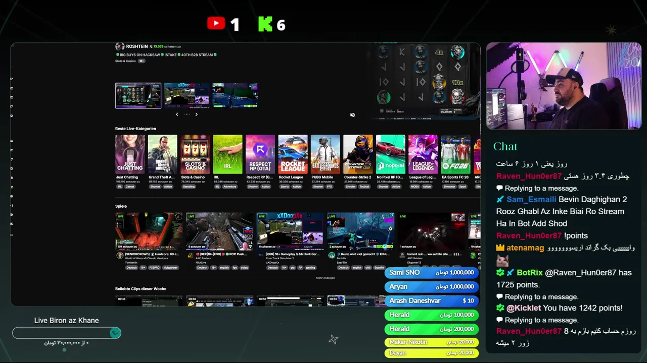Go to previous featured stream arrow
647x363 pixels.
pos(177,114)
